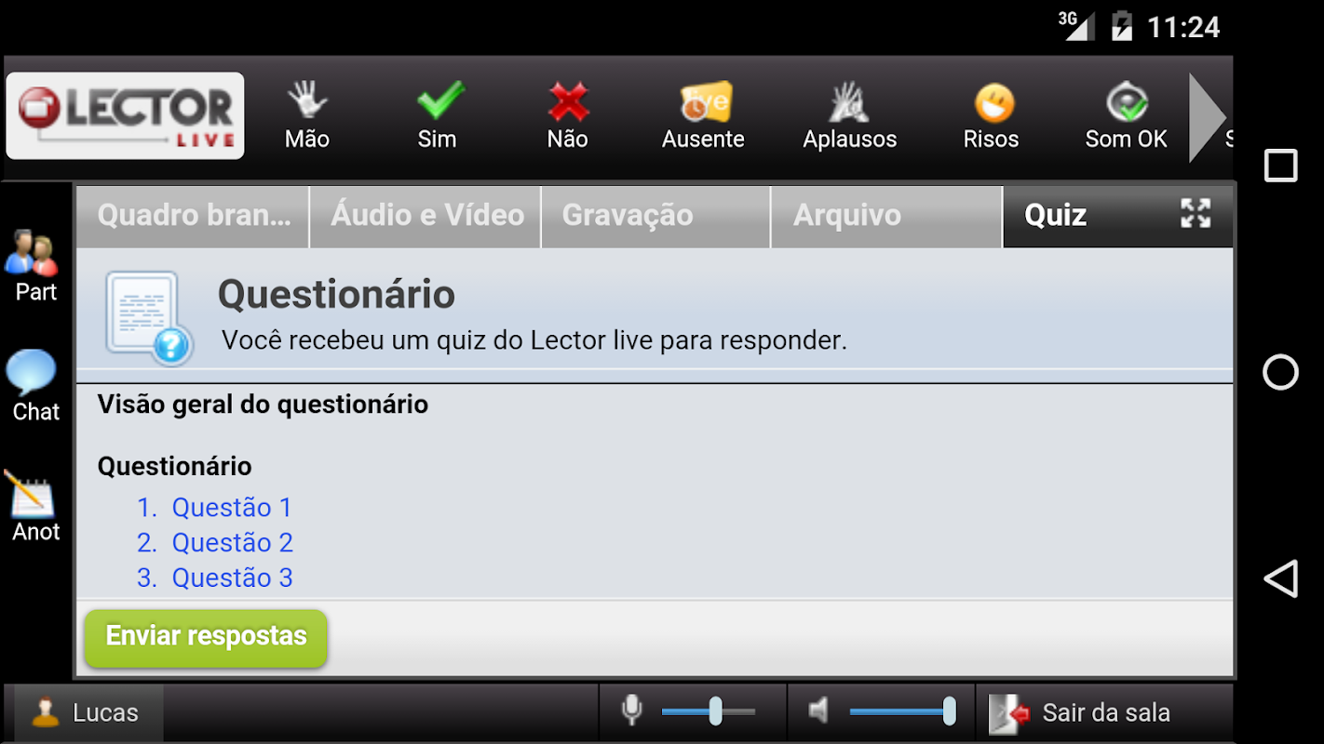Open the Questão 2 link

click(232, 542)
